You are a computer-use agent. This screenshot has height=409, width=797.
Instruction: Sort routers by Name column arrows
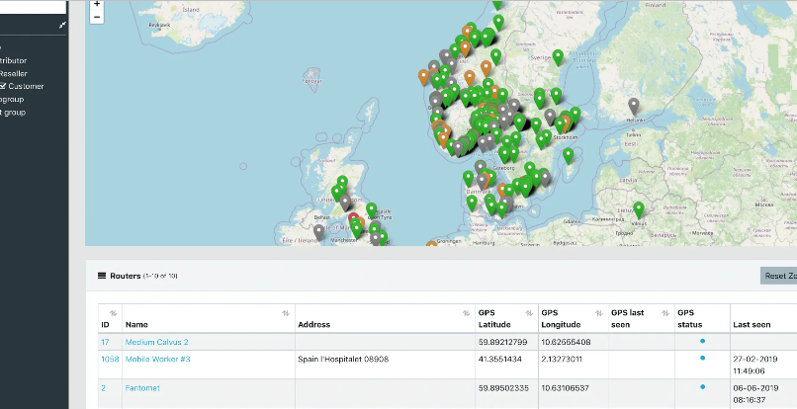(x=288, y=313)
